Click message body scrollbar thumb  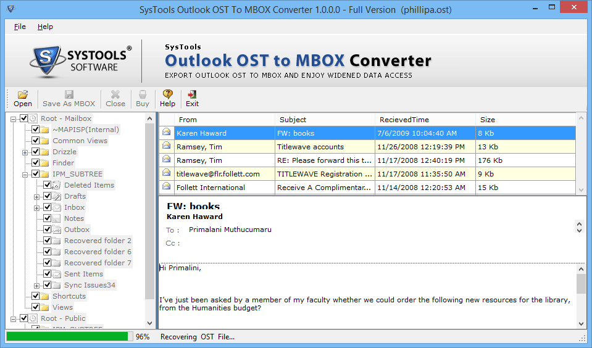(581, 284)
